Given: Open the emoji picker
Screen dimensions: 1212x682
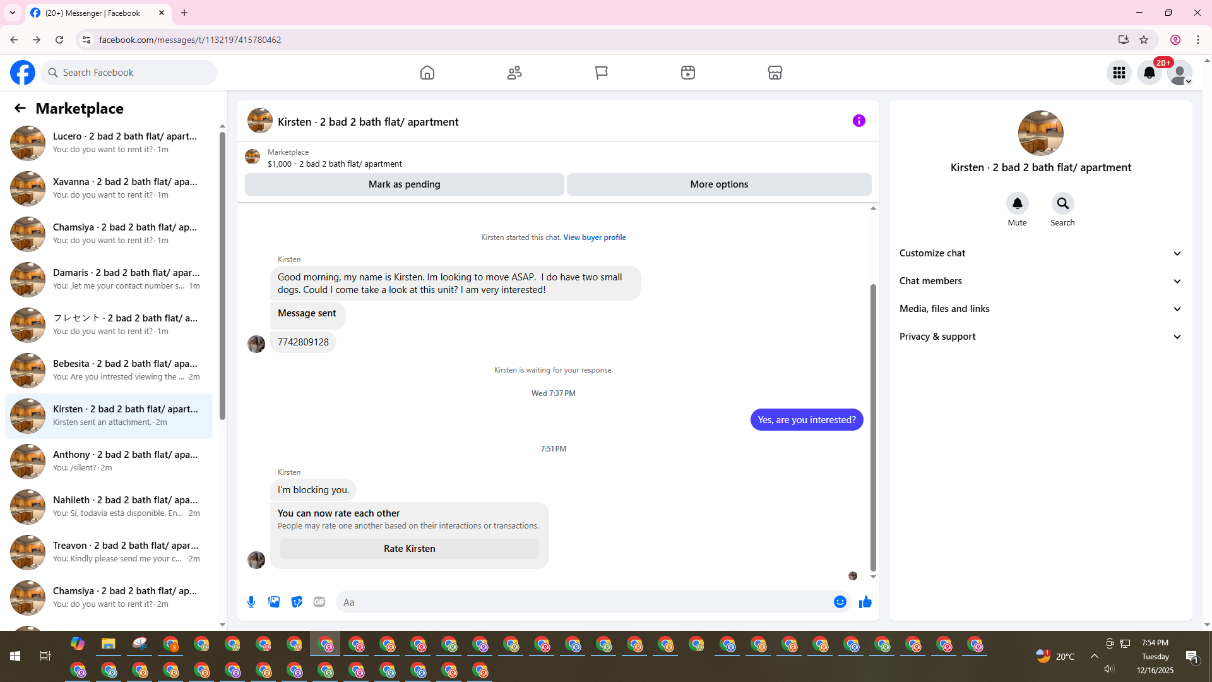Looking at the screenshot, I should point(840,602).
